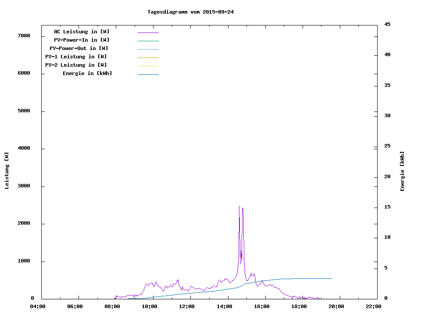The image size is (421, 316).
Task: Pick the PV-2 Leistung legend label
Action: coord(76,65)
